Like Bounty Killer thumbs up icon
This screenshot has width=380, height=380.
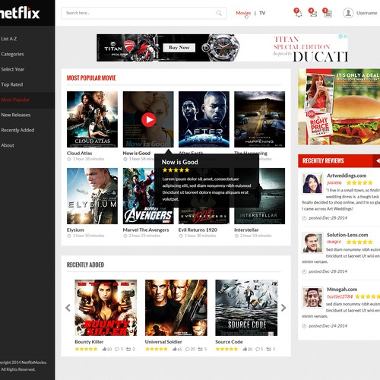click(104, 349)
